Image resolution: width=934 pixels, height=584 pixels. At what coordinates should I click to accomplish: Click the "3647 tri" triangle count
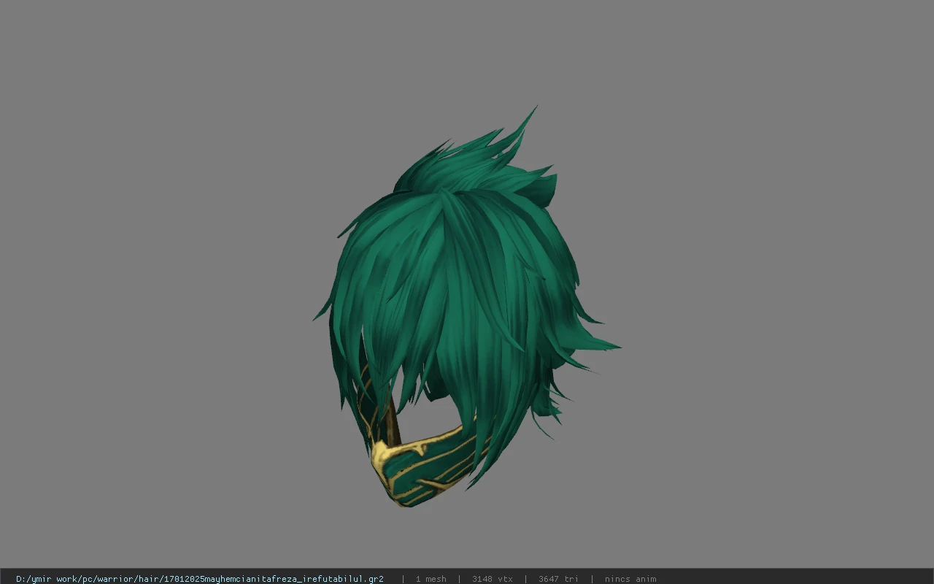point(558,579)
